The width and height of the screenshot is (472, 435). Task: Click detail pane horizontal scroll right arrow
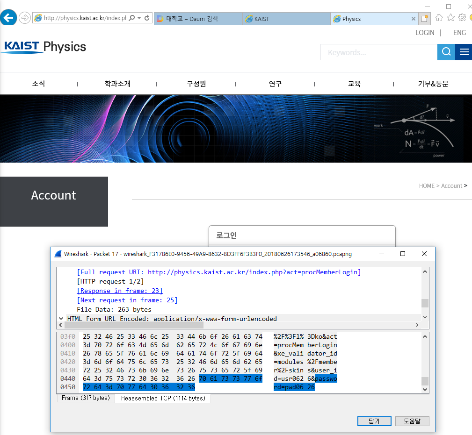pos(417,325)
